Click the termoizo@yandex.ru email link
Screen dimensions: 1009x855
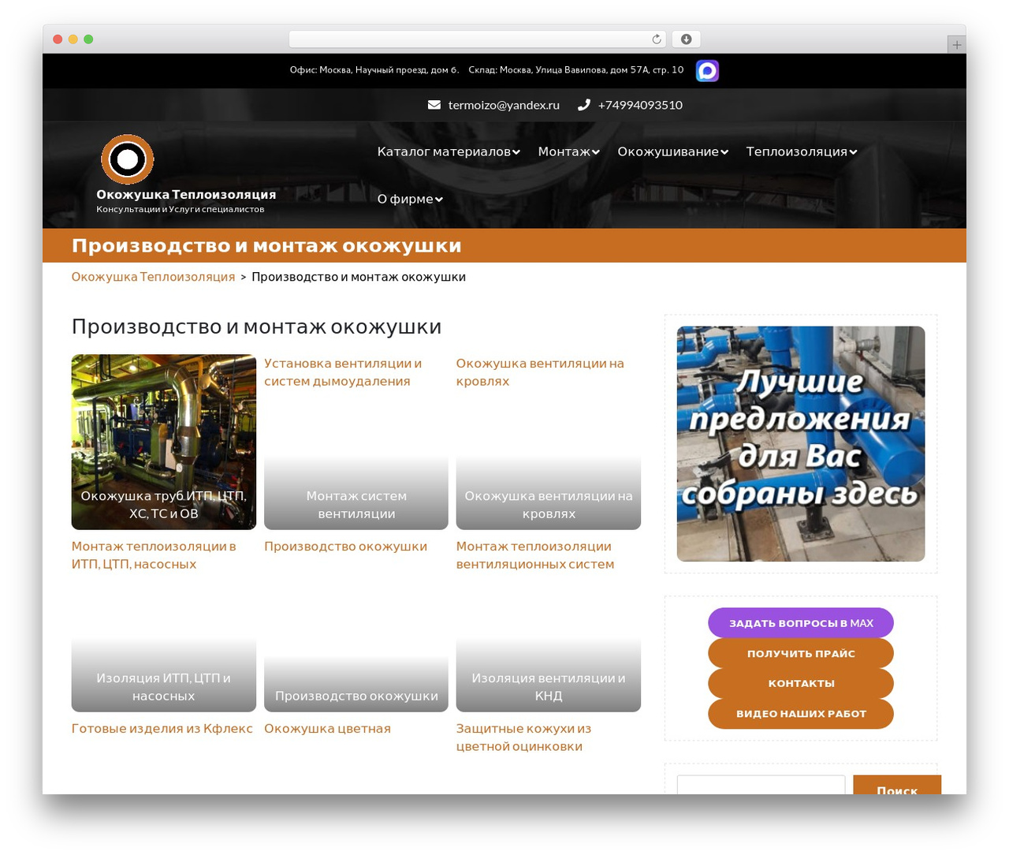[504, 105]
